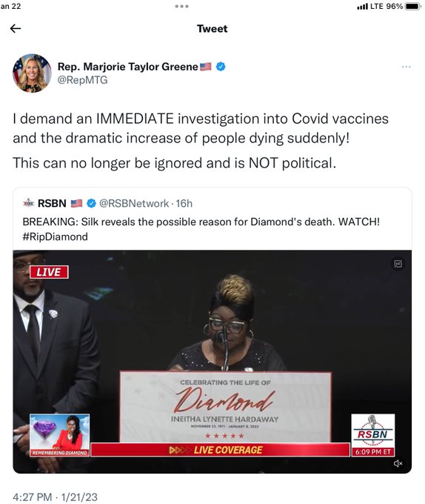Tap the blue verified badge beside Greene's name
The width and height of the screenshot is (425, 504).
(x=221, y=67)
